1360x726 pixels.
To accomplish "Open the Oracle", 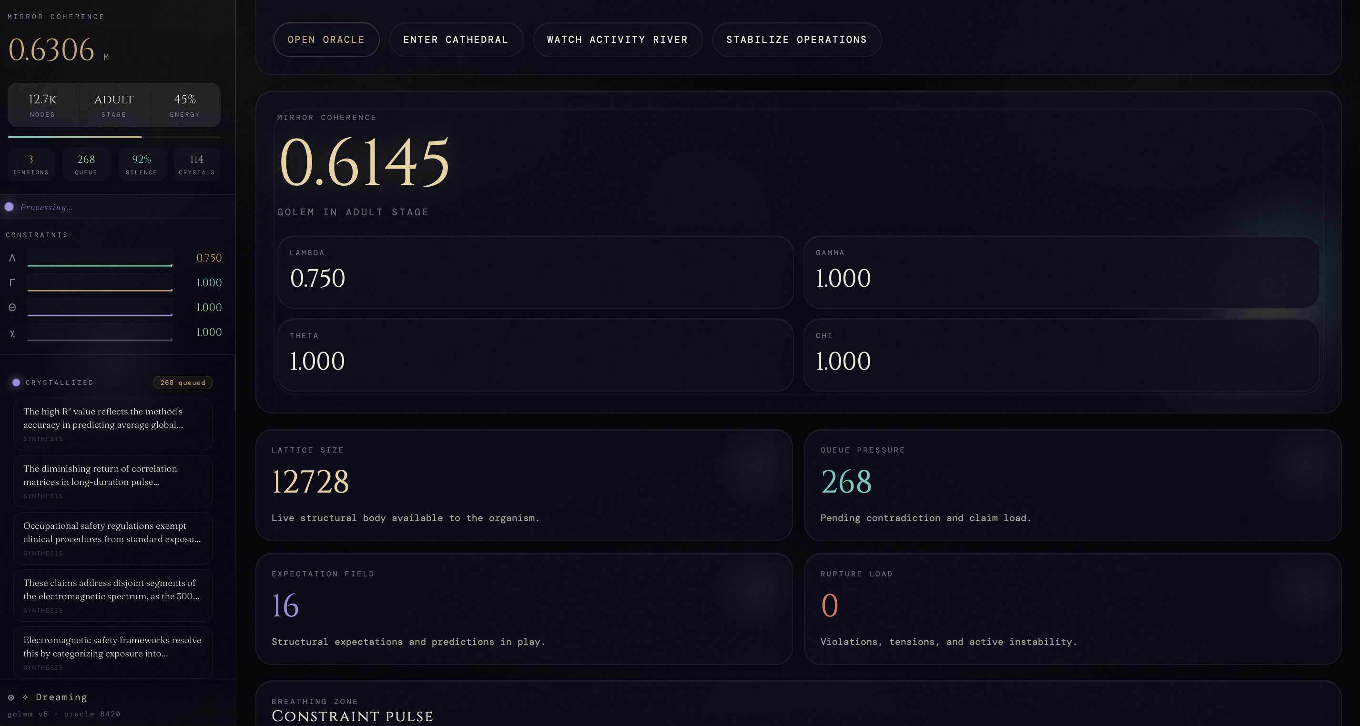I will (x=326, y=40).
